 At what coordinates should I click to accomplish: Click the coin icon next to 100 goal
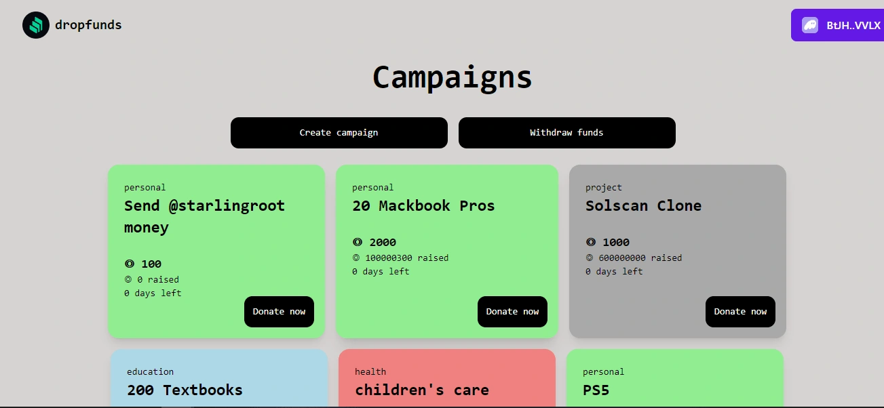tap(130, 264)
